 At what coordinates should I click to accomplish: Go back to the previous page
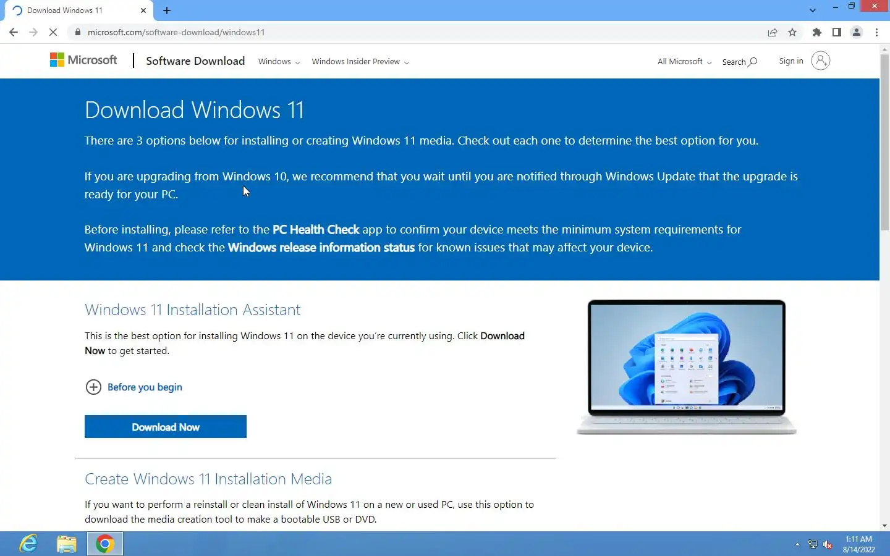14,32
